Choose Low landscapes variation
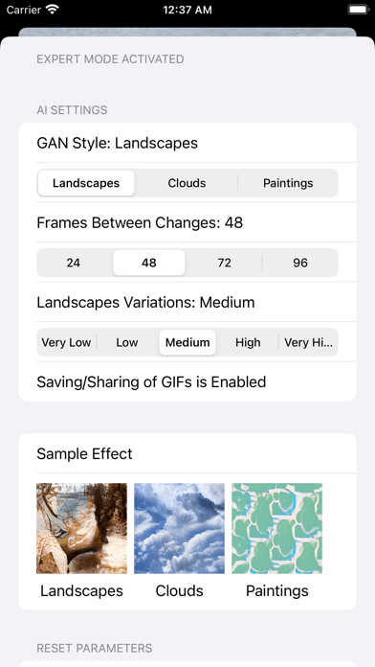This screenshot has width=375, height=667. (127, 342)
